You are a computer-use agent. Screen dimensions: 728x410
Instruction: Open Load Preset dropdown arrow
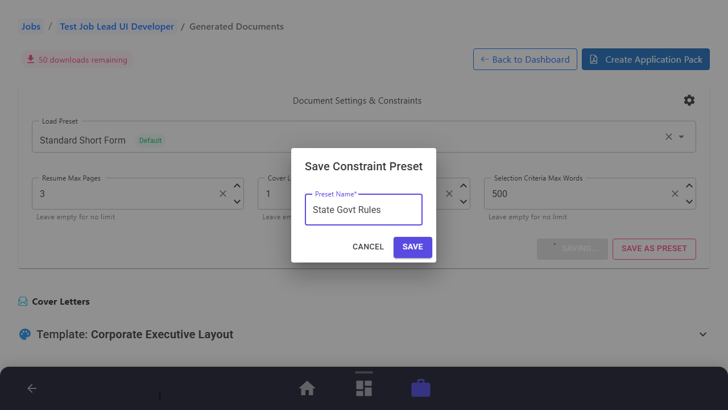pos(681,137)
